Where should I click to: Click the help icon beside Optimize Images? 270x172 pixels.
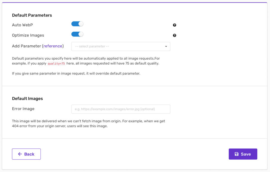click(x=174, y=36)
